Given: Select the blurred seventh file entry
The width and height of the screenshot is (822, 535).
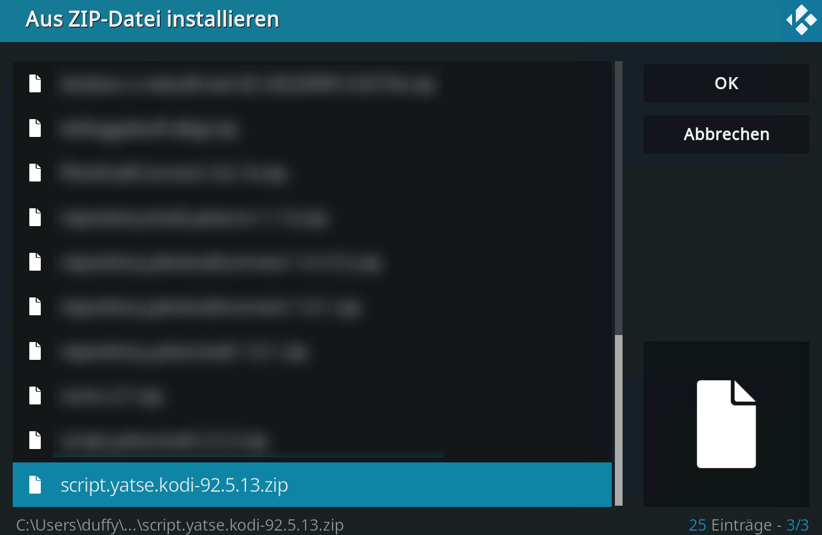Looking at the screenshot, I should coord(312,351).
